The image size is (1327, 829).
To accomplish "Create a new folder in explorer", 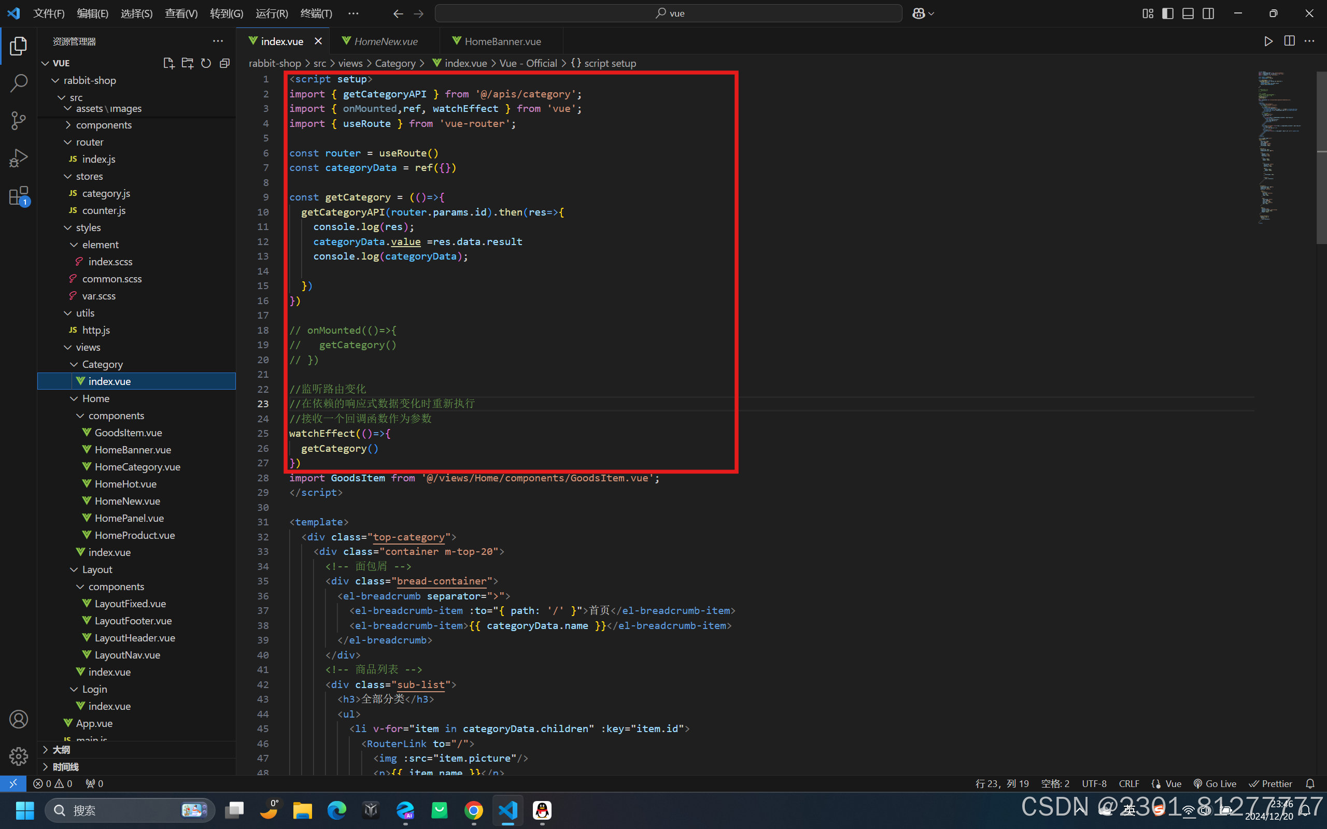I will (x=188, y=63).
